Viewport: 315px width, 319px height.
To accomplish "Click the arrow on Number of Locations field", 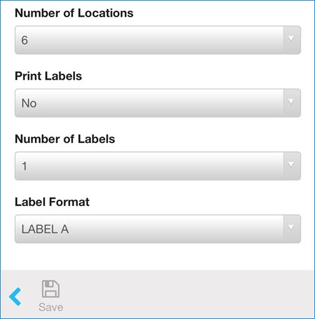I will pyautogui.click(x=291, y=39).
